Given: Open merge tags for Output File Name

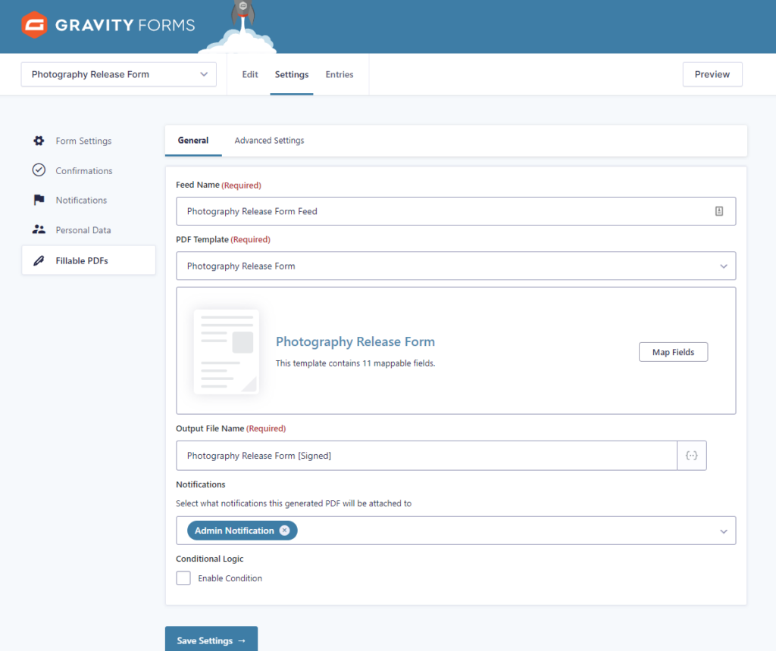Looking at the screenshot, I should [691, 455].
